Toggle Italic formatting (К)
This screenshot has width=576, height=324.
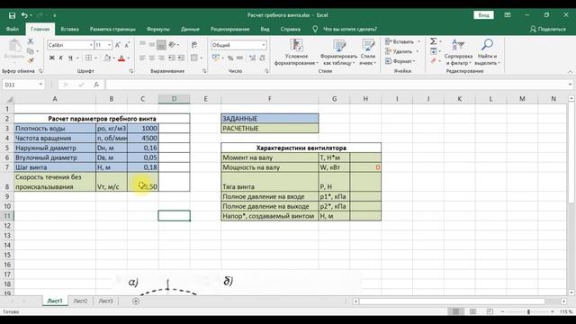(61, 58)
